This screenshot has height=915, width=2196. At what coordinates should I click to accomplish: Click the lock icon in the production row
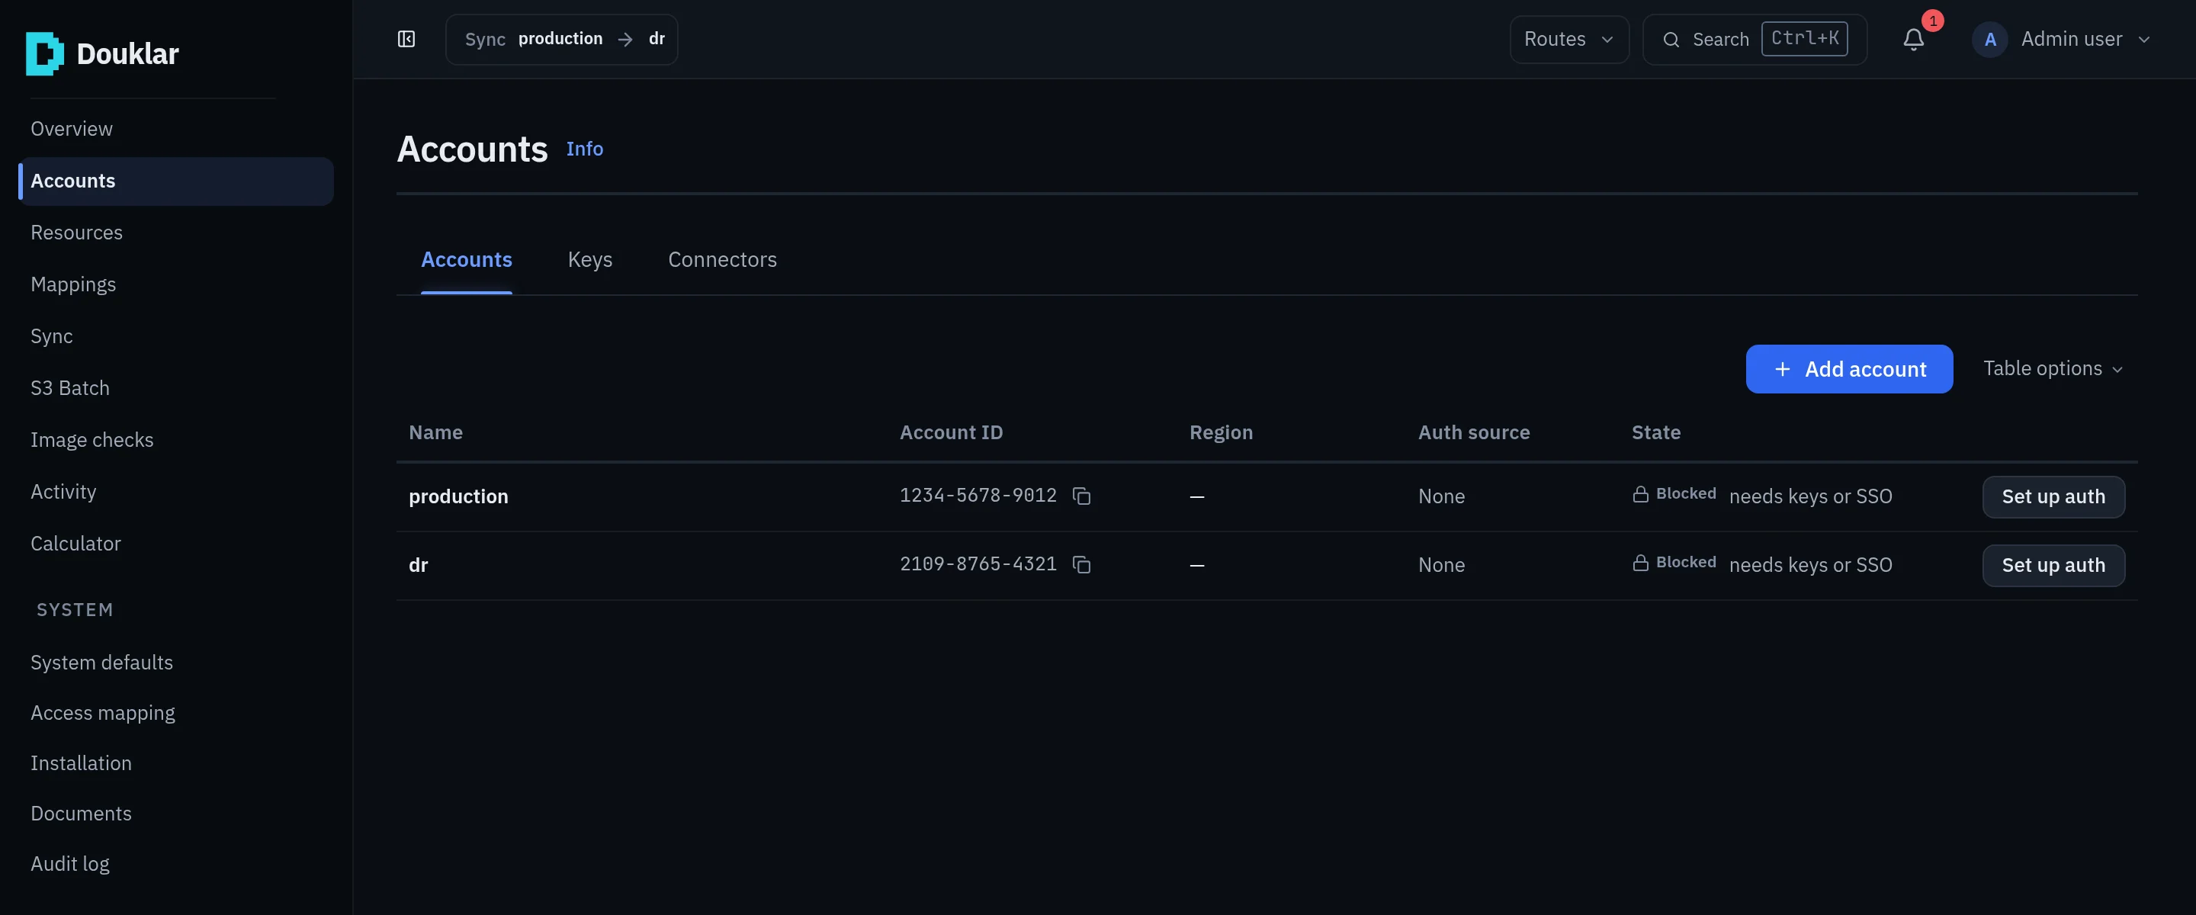tap(1640, 494)
